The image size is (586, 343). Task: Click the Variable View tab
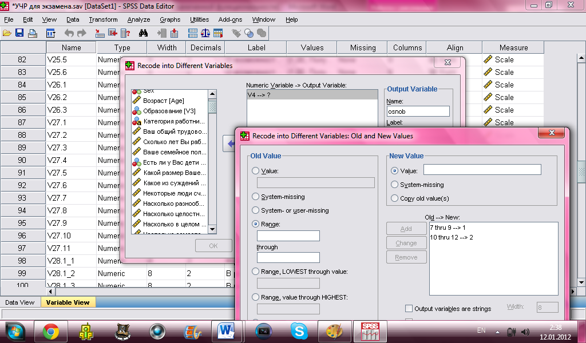click(68, 302)
